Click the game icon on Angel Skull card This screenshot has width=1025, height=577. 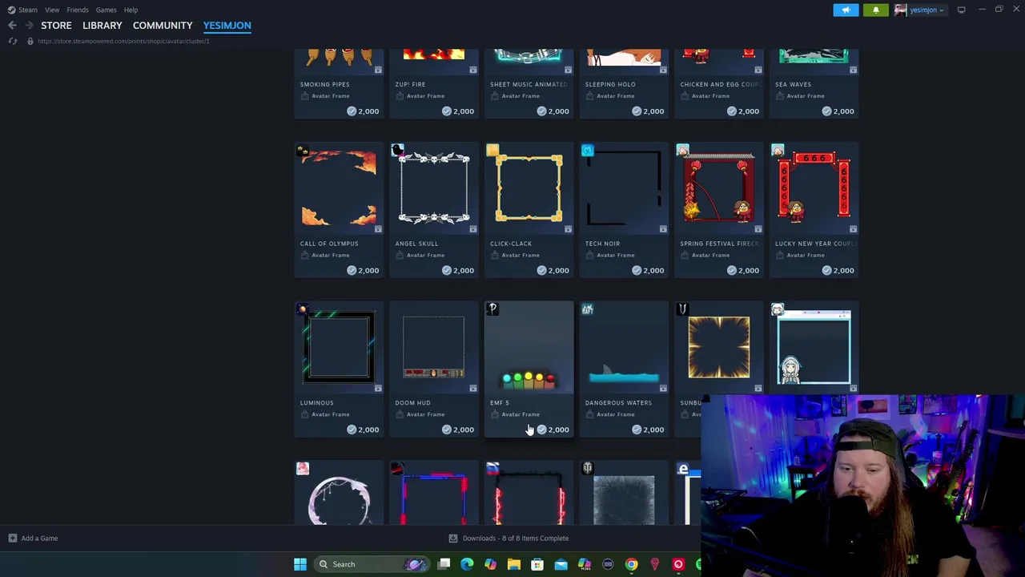click(397, 151)
